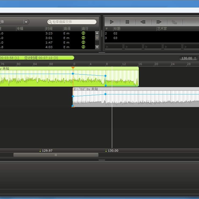Skip to the next track with the fast-forward icon

(x=159, y=22)
